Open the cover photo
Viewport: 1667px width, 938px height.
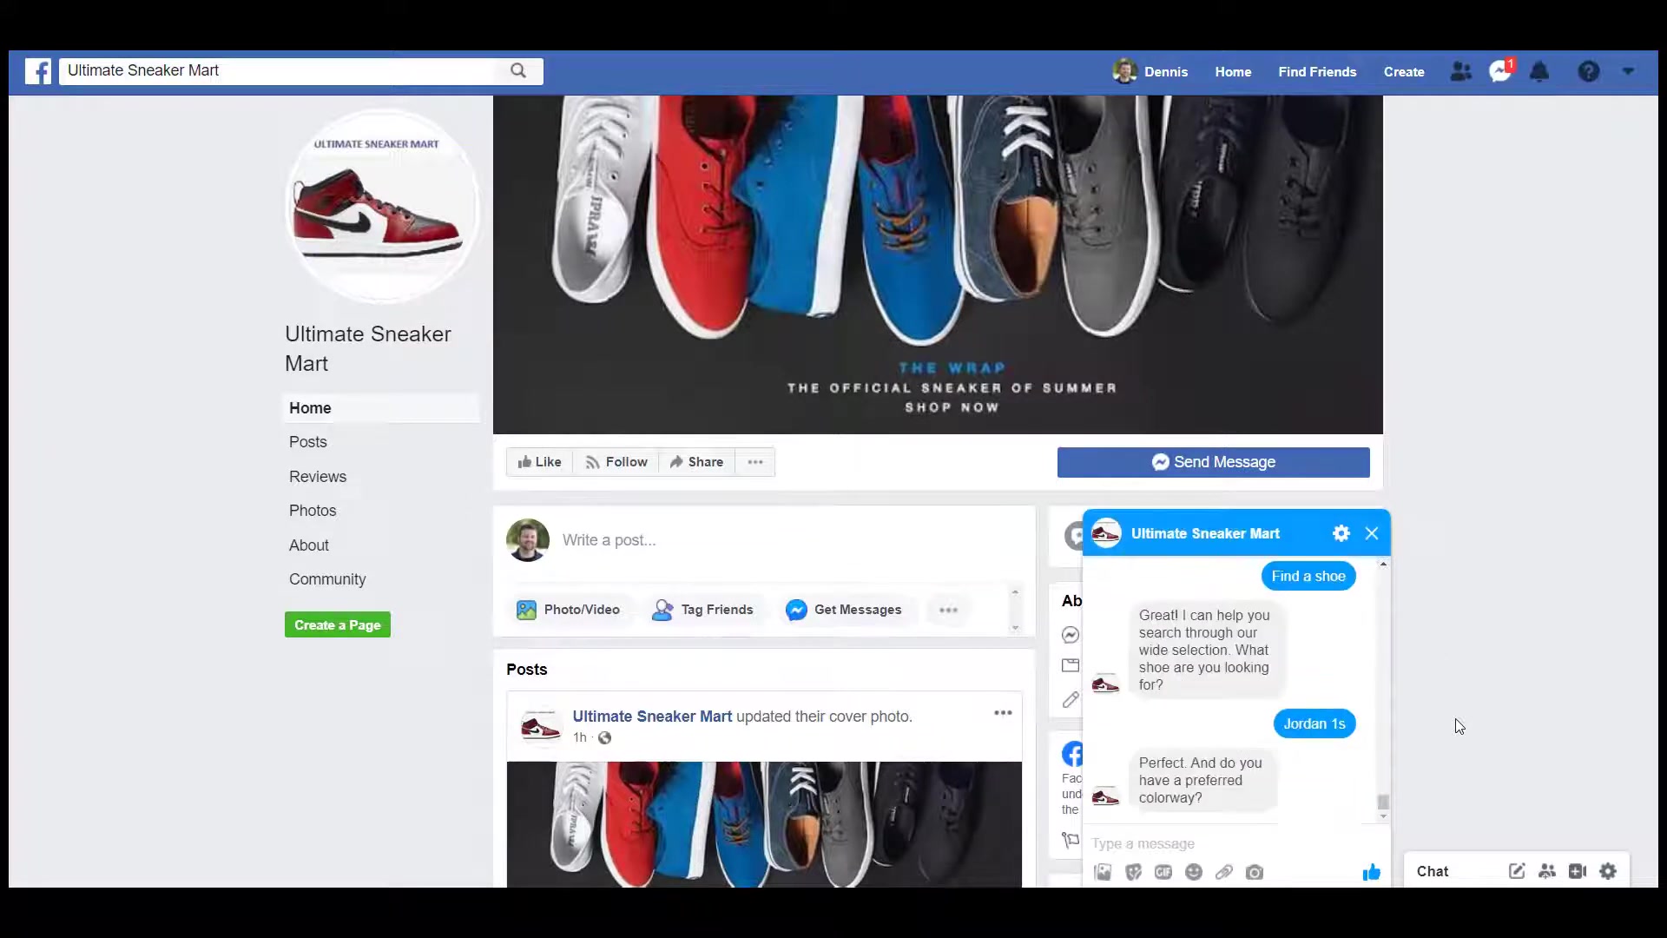(938, 265)
